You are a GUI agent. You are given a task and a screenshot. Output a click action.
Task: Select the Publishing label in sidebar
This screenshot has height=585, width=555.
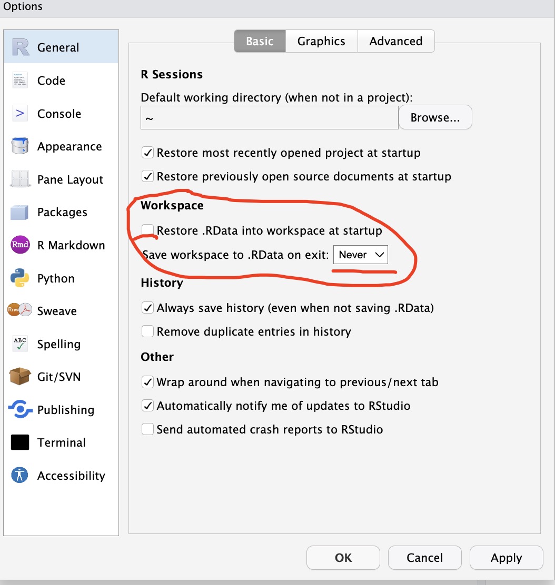(66, 410)
